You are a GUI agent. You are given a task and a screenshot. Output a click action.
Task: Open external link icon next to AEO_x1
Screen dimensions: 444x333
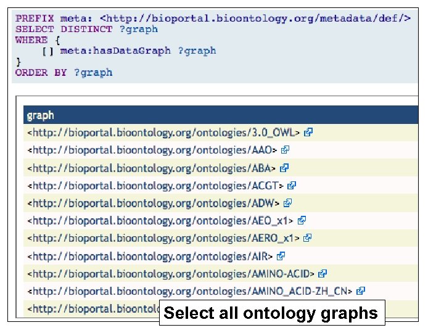302,220
